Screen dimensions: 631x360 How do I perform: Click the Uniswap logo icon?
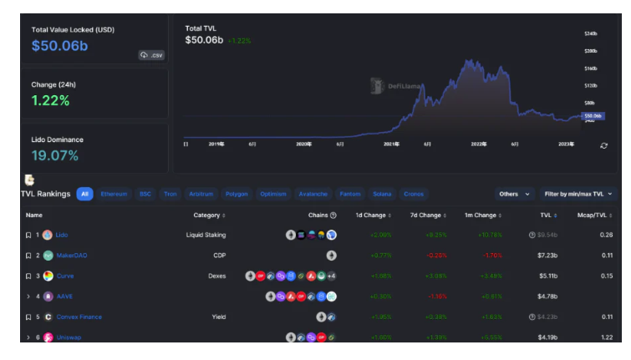[48, 337]
